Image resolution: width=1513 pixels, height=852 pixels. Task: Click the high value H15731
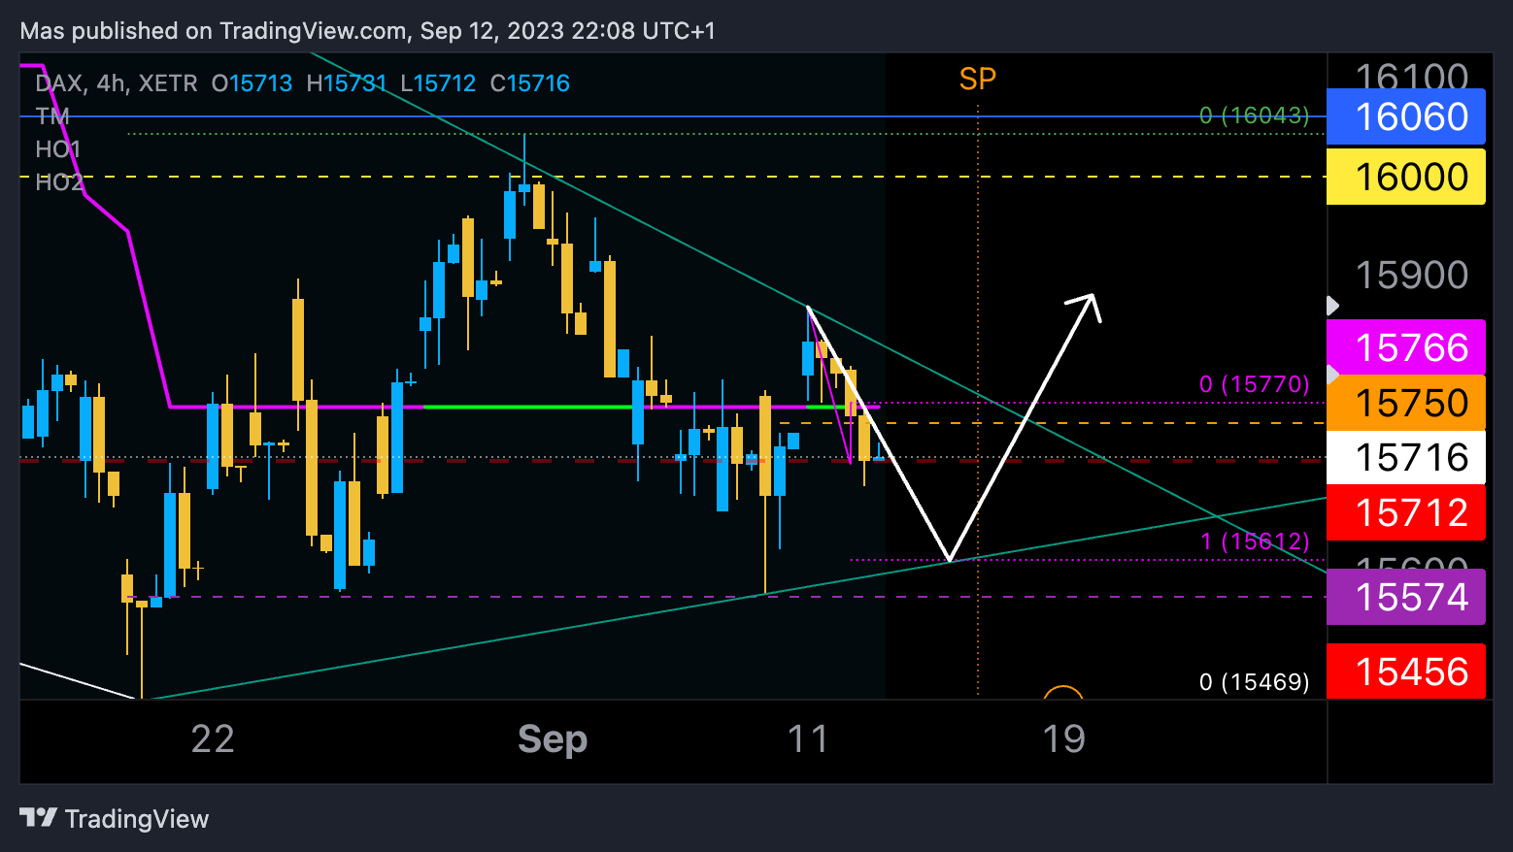(347, 83)
